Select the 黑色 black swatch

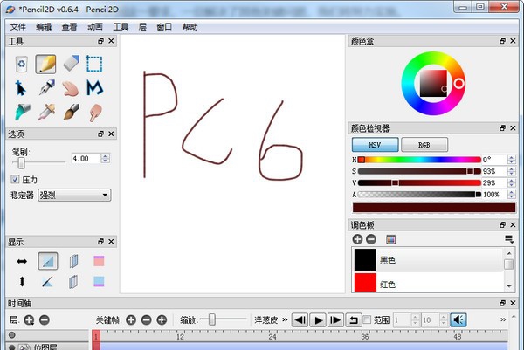(365, 259)
